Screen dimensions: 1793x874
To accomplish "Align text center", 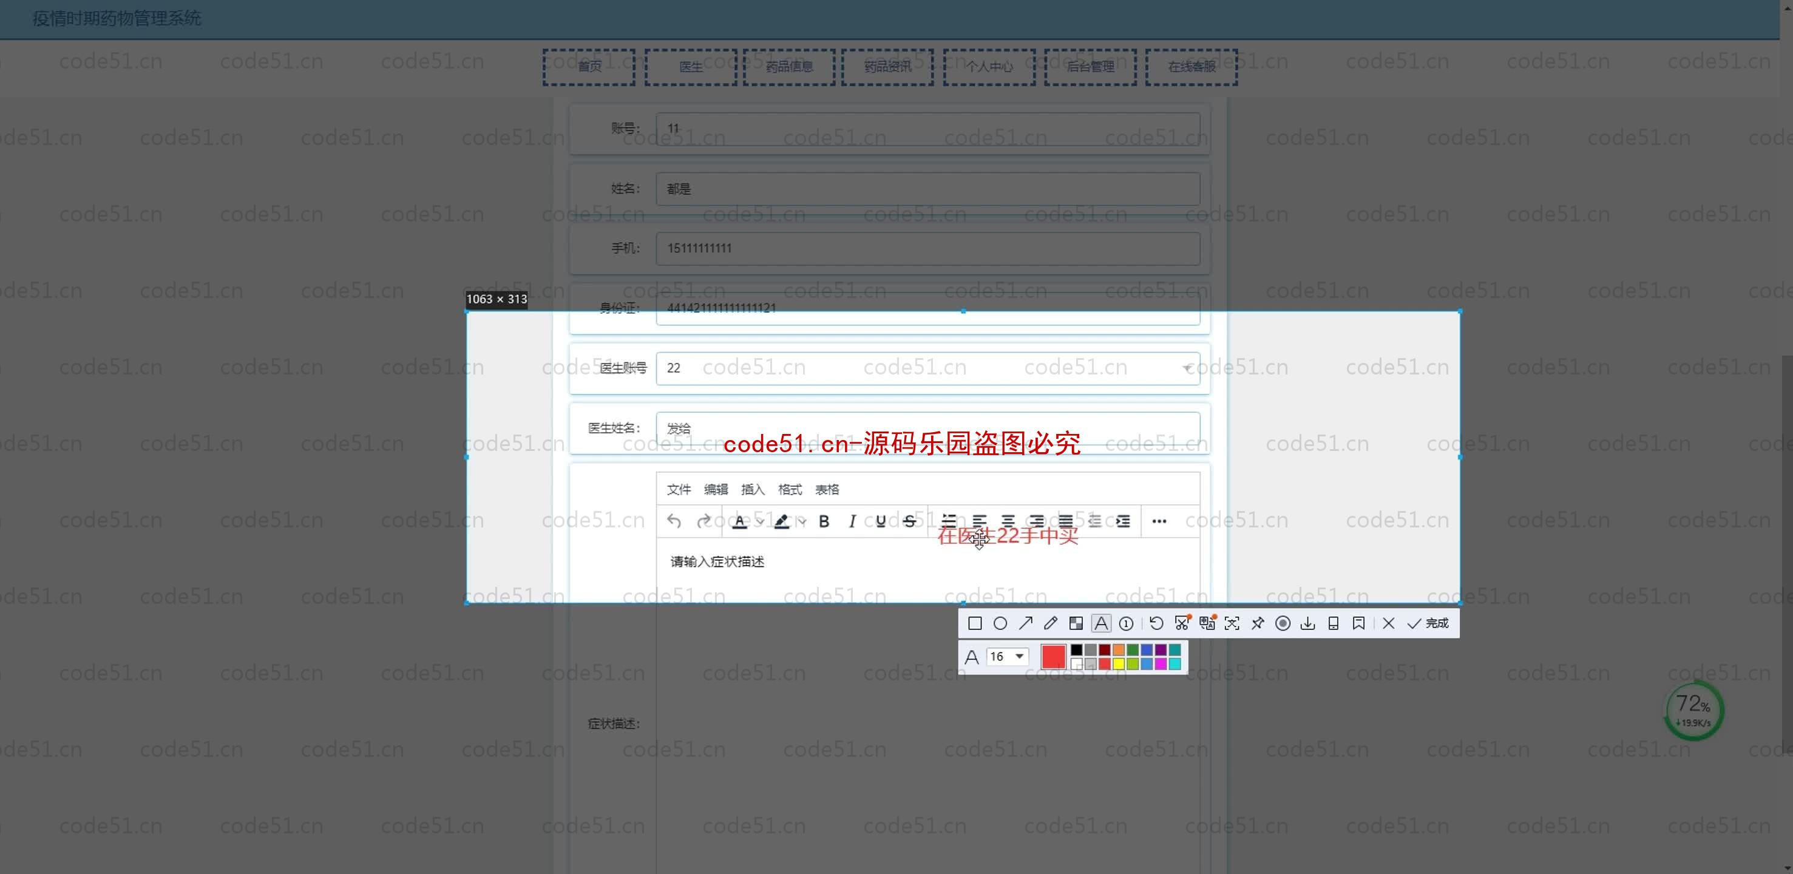I will [x=1008, y=521].
